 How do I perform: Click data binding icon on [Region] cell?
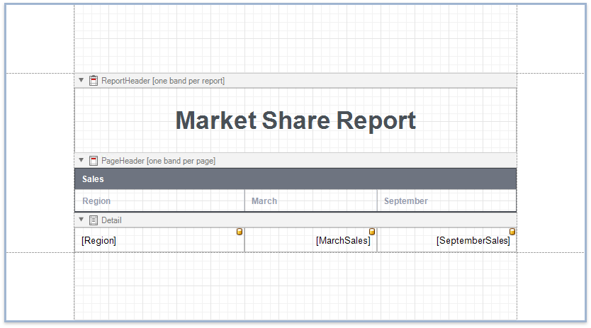point(240,232)
